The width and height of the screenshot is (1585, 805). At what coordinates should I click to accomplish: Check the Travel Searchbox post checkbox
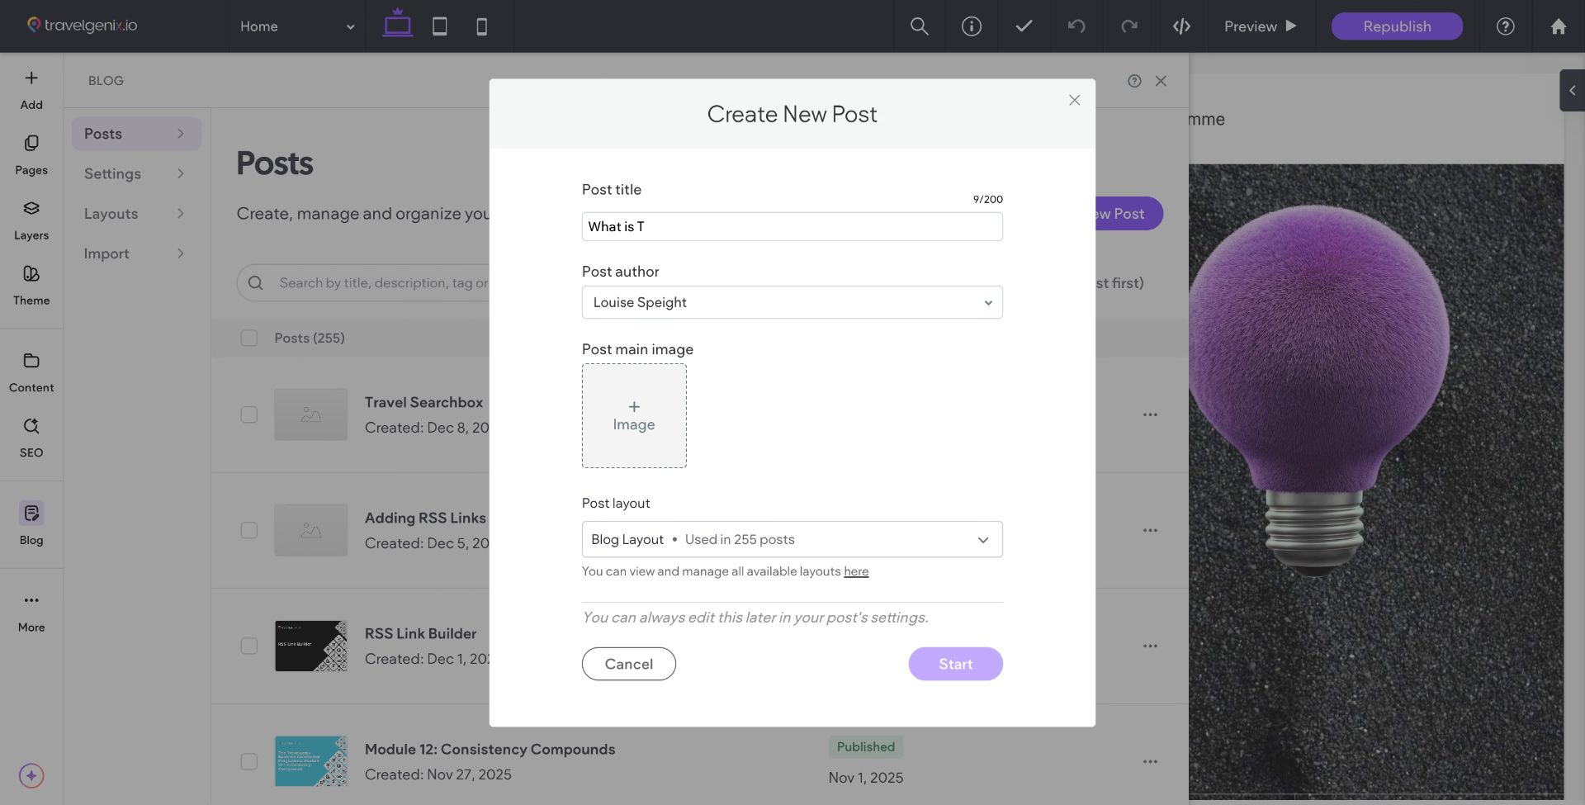coord(249,414)
